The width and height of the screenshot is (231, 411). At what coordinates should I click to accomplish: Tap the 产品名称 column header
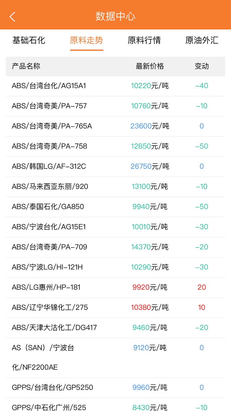[x=26, y=66]
